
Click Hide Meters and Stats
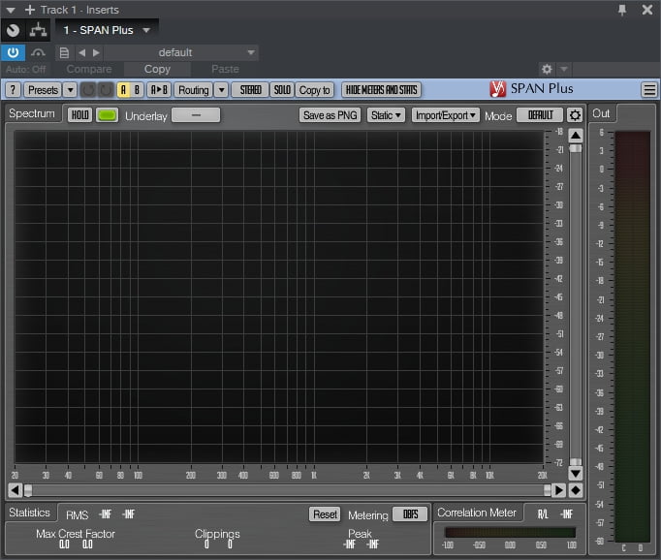pyautogui.click(x=381, y=90)
